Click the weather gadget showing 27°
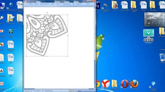This screenshot has width=165, height=92. pos(154,19)
